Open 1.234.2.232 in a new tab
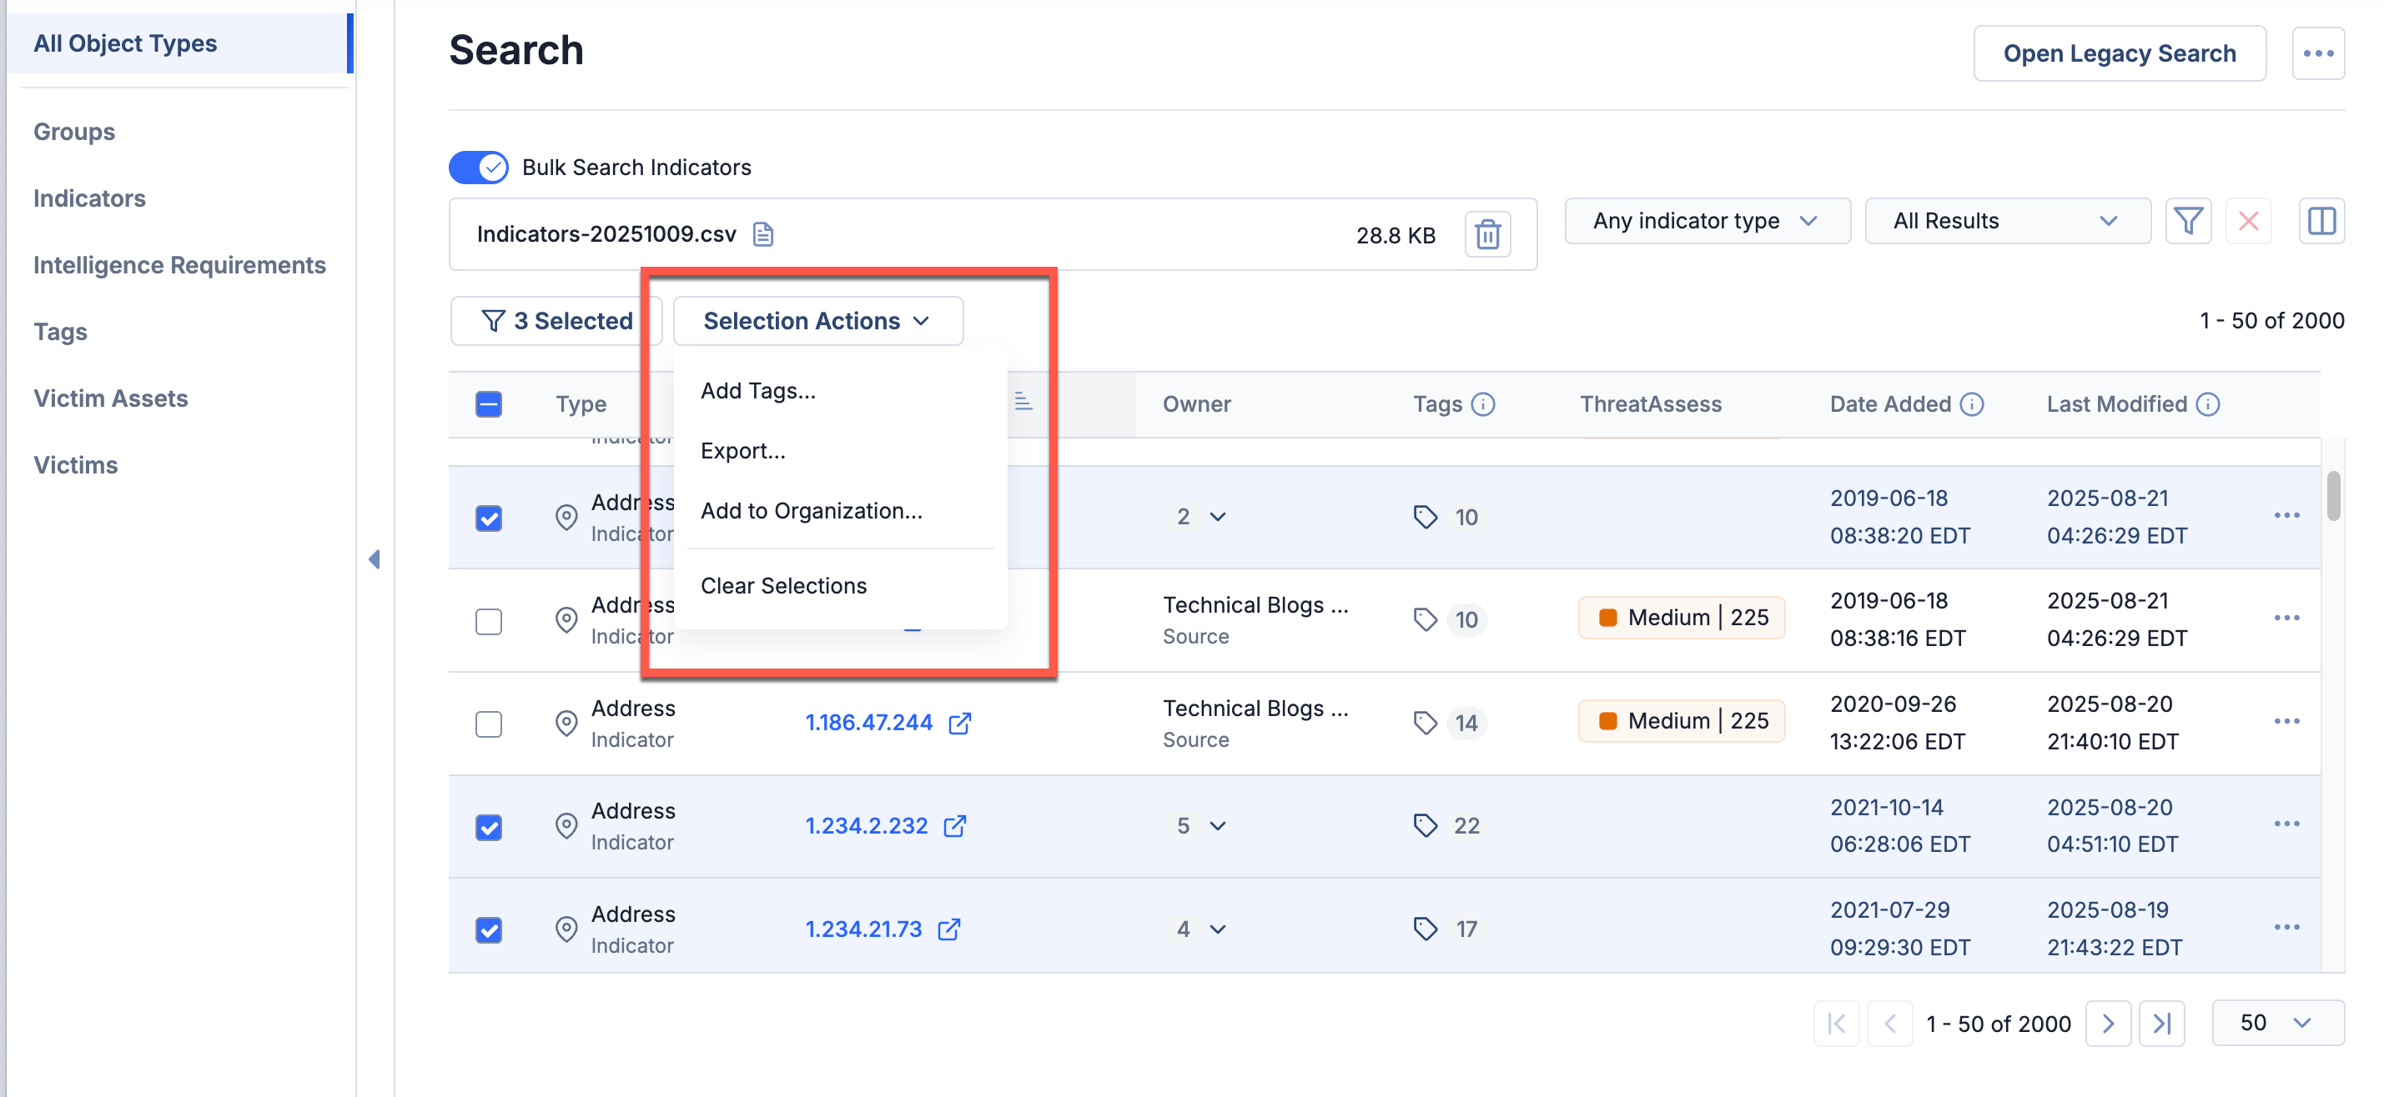Viewport: 2384px width, 1097px height. pyautogui.click(x=957, y=826)
